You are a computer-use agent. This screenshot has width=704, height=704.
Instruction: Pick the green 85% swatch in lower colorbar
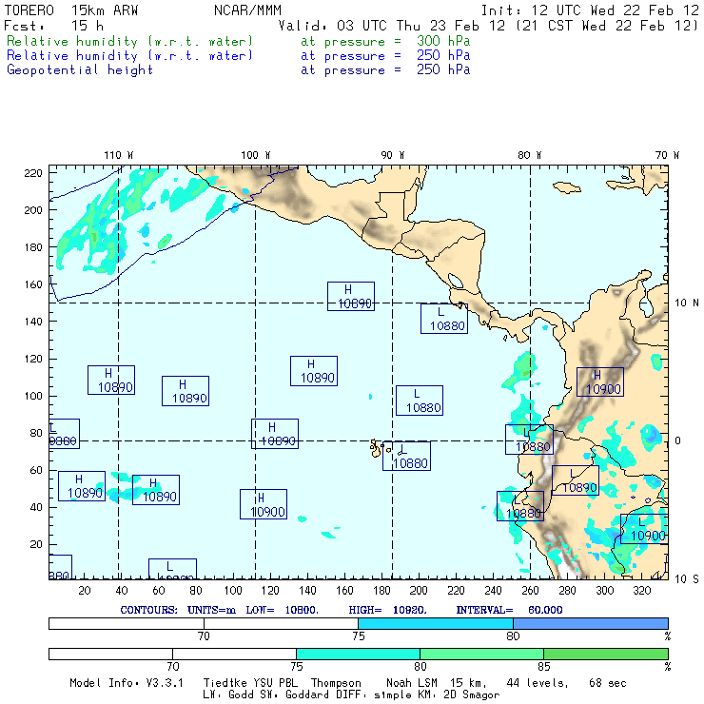coord(605,655)
